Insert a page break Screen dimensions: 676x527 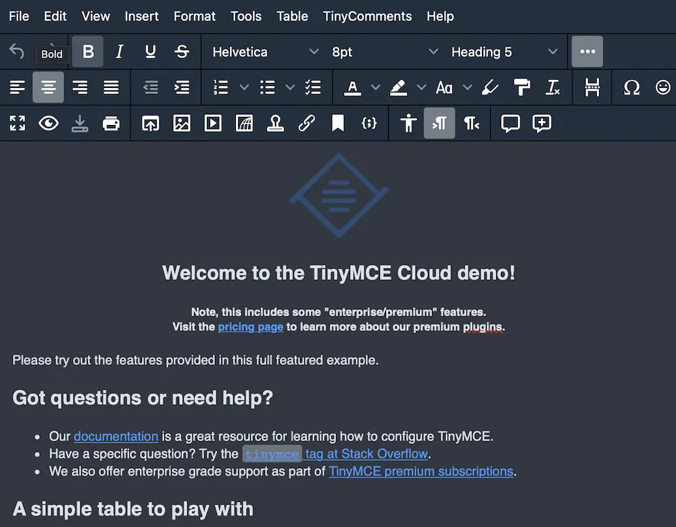click(592, 87)
